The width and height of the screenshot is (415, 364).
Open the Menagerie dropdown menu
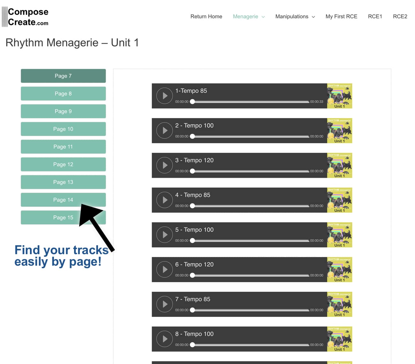(246, 16)
